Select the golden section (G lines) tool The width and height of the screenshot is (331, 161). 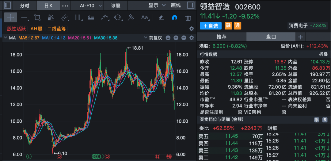point(91,17)
